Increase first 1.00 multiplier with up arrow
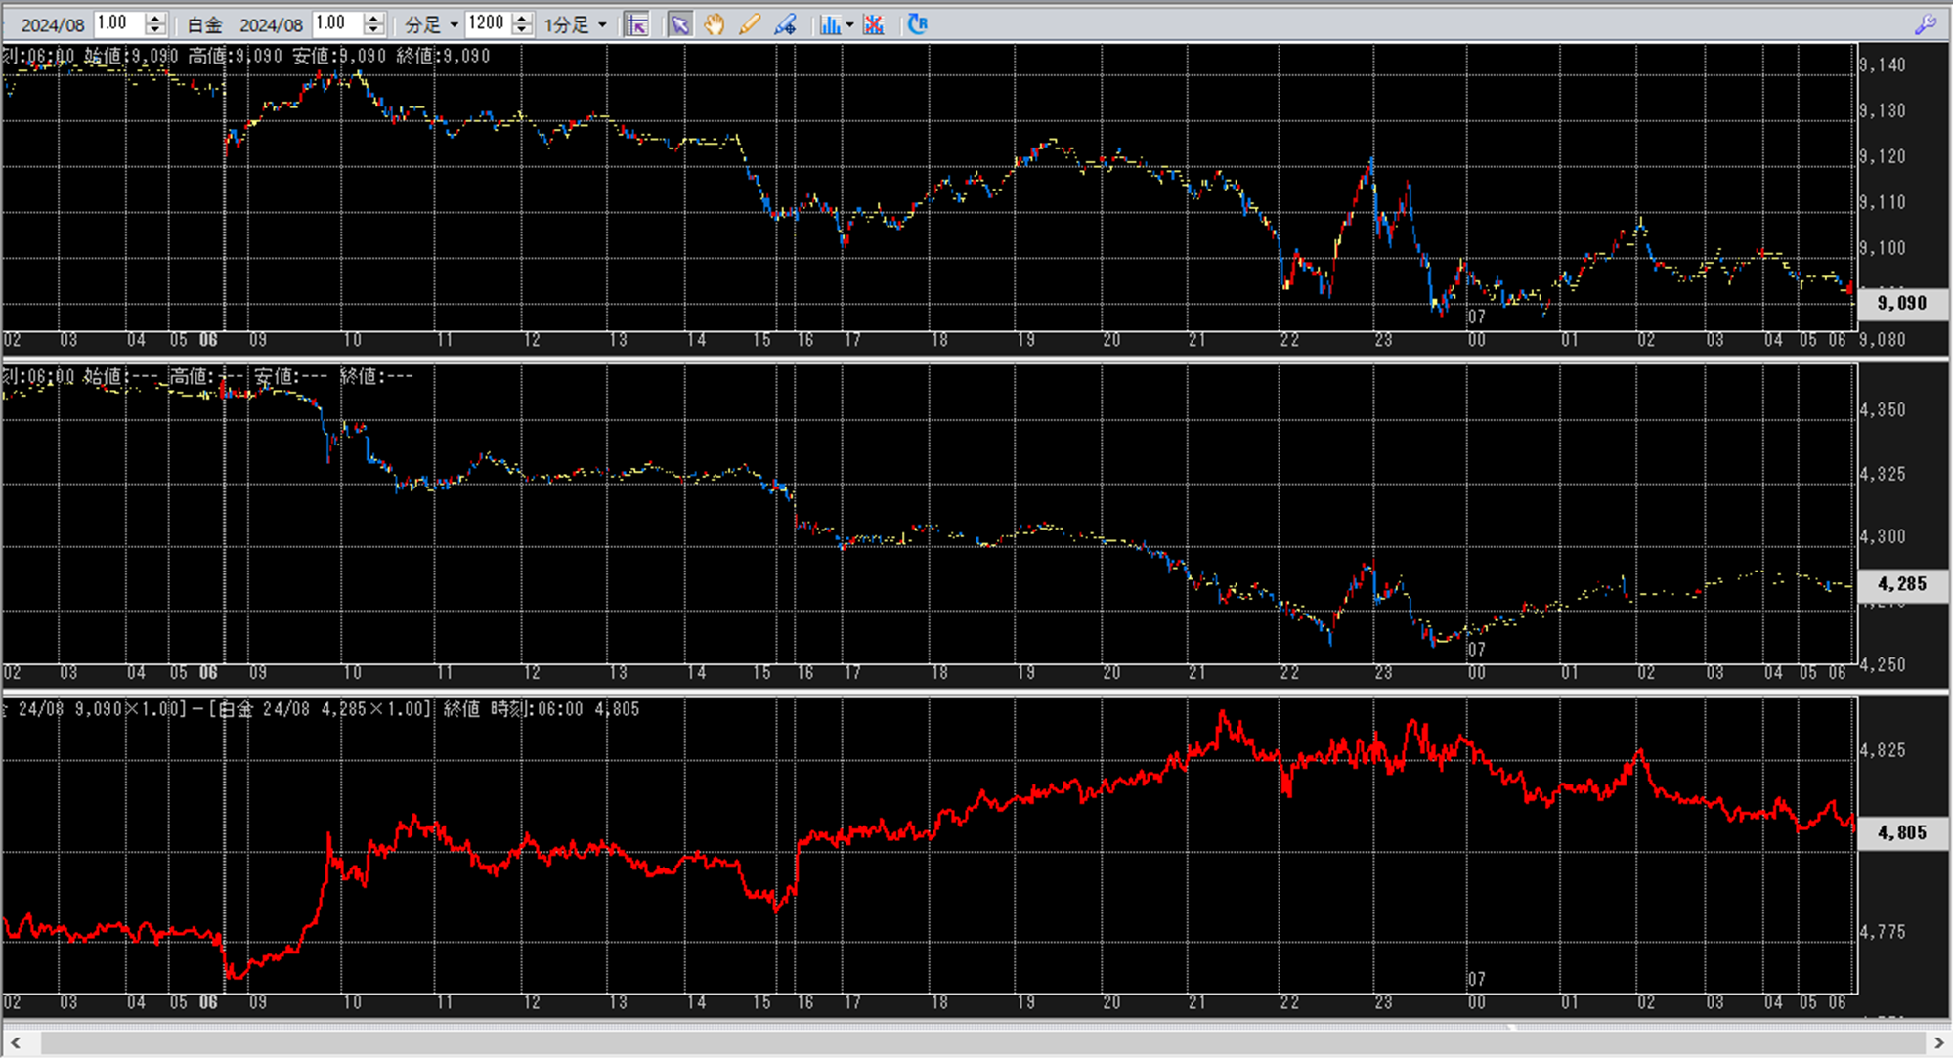Screen dimensions: 1953x1059 coord(154,19)
